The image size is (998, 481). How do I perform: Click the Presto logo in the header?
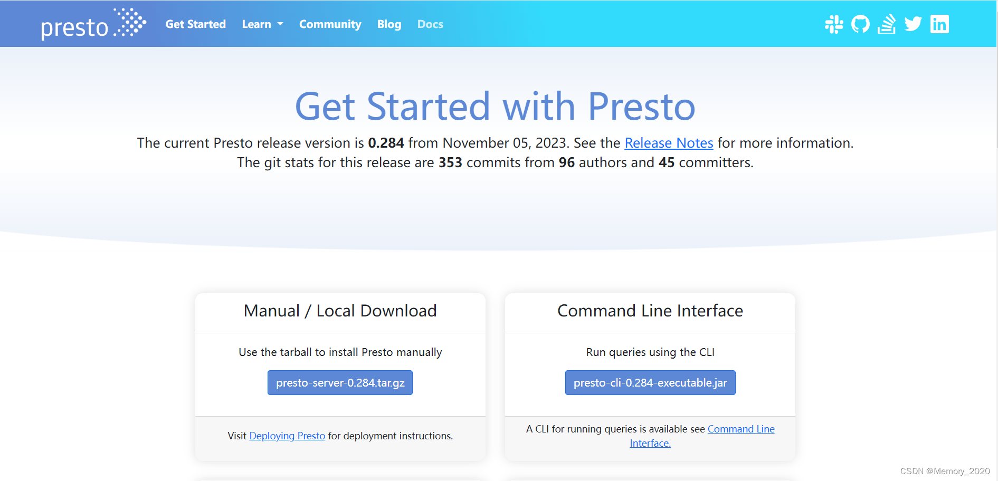[93, 24]
